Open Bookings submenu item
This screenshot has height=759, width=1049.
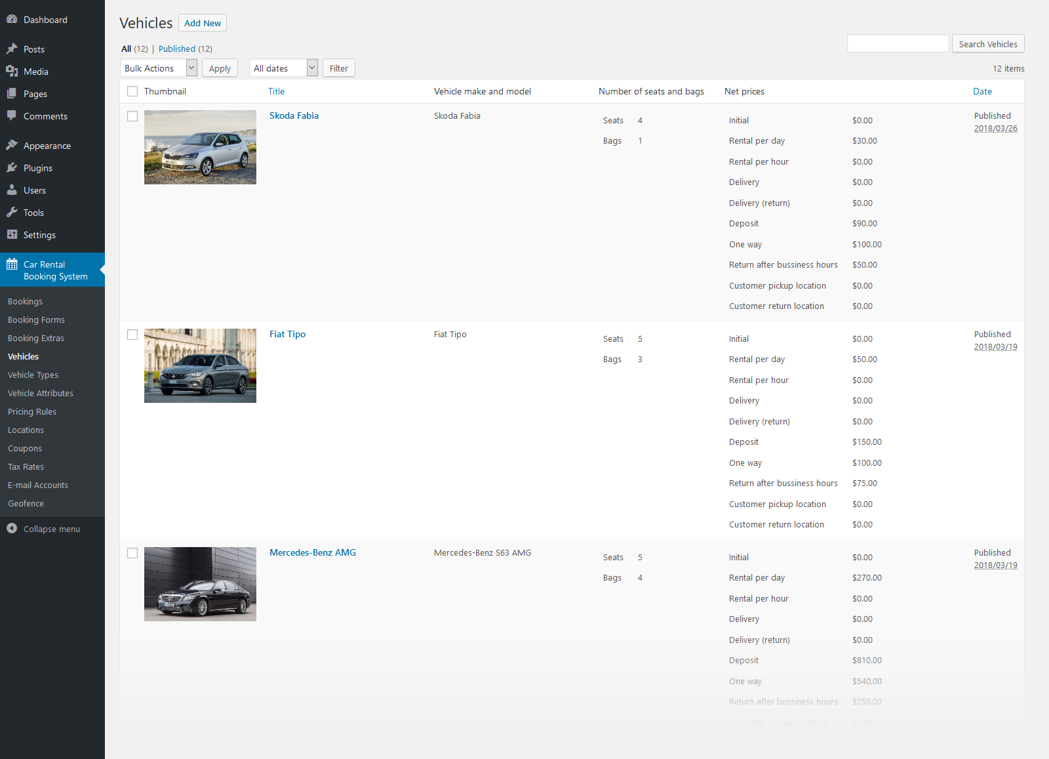(25, 302)
